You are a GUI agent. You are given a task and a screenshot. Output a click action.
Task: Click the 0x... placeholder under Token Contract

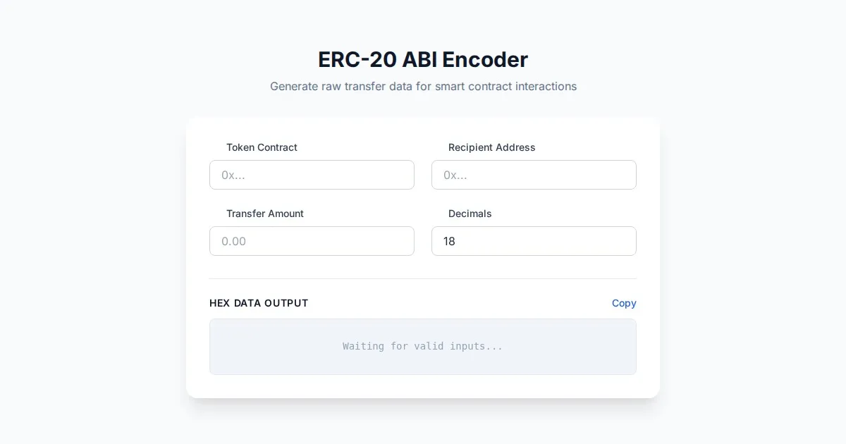click(x=233, y=175)
